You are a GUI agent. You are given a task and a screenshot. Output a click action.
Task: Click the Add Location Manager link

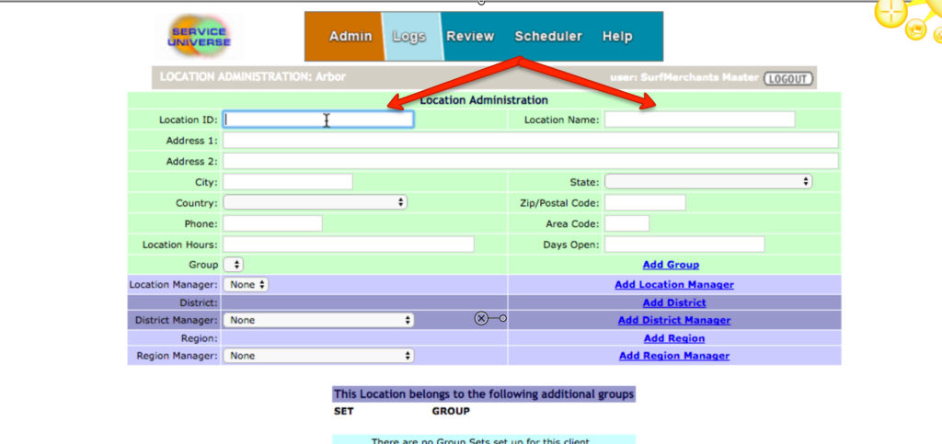(x=674, y=284)
